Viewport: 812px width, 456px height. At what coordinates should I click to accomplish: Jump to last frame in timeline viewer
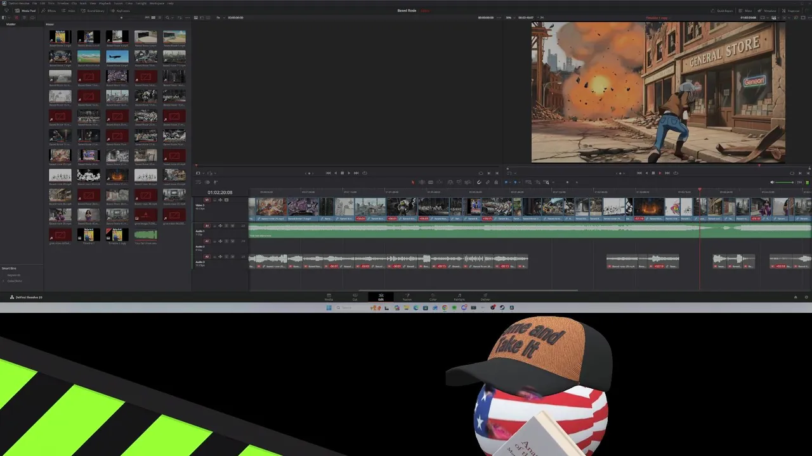(667, 173)
